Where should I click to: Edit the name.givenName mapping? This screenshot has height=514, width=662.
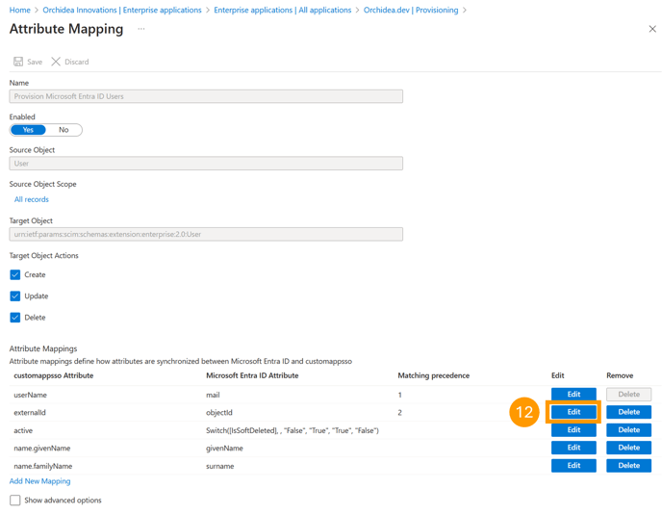(x=573, y=448)
